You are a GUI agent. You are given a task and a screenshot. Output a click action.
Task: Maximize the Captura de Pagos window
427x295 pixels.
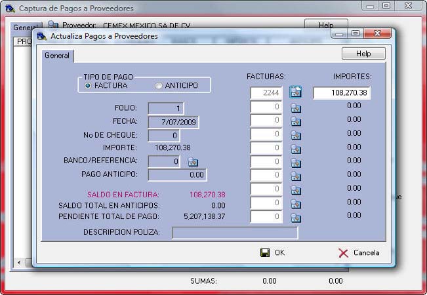pyautogui.click(x=386, y=6)
